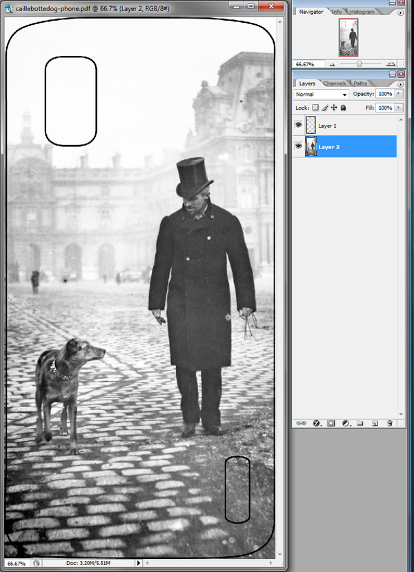This screenshot has height=572, width=414.
Task: Zoom in with large mountains icon
Action: point(391,64)
